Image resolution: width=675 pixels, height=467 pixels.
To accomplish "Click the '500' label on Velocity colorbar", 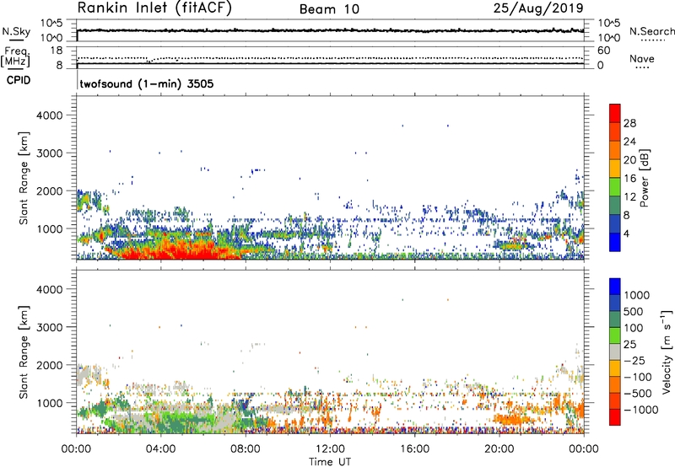I will 634,311.
